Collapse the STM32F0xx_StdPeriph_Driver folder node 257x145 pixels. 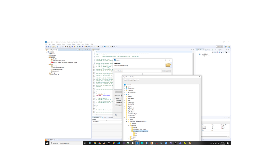pyautogui.click(x=130, y=131)
